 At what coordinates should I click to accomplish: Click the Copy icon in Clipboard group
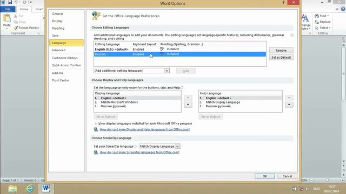[16, 22]
